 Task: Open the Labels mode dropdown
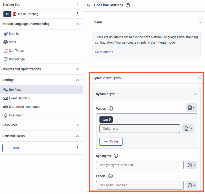191,185
